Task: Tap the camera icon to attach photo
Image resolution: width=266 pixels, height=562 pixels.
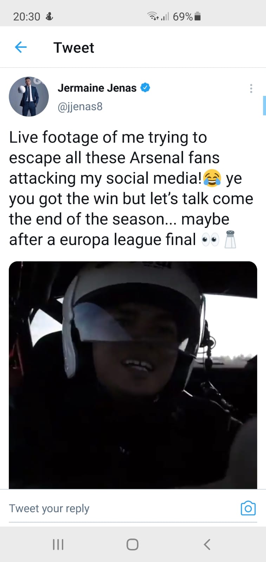Action: click(x=248, y=508)
